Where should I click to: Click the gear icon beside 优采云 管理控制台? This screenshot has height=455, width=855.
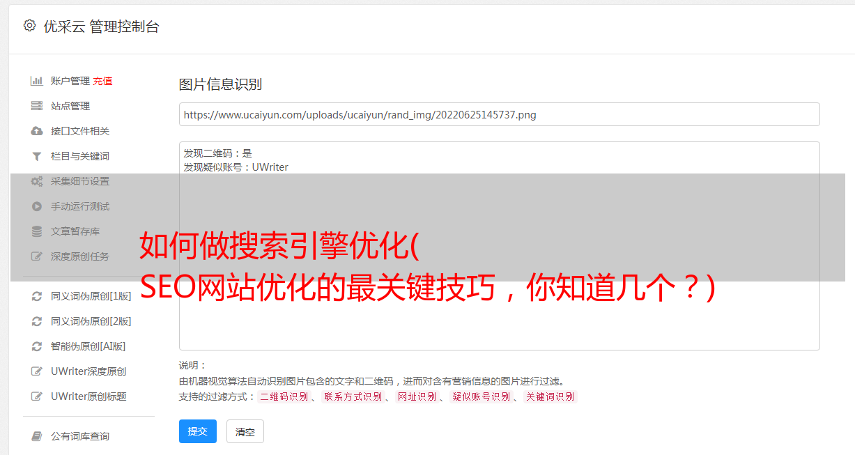pos(29,26)
